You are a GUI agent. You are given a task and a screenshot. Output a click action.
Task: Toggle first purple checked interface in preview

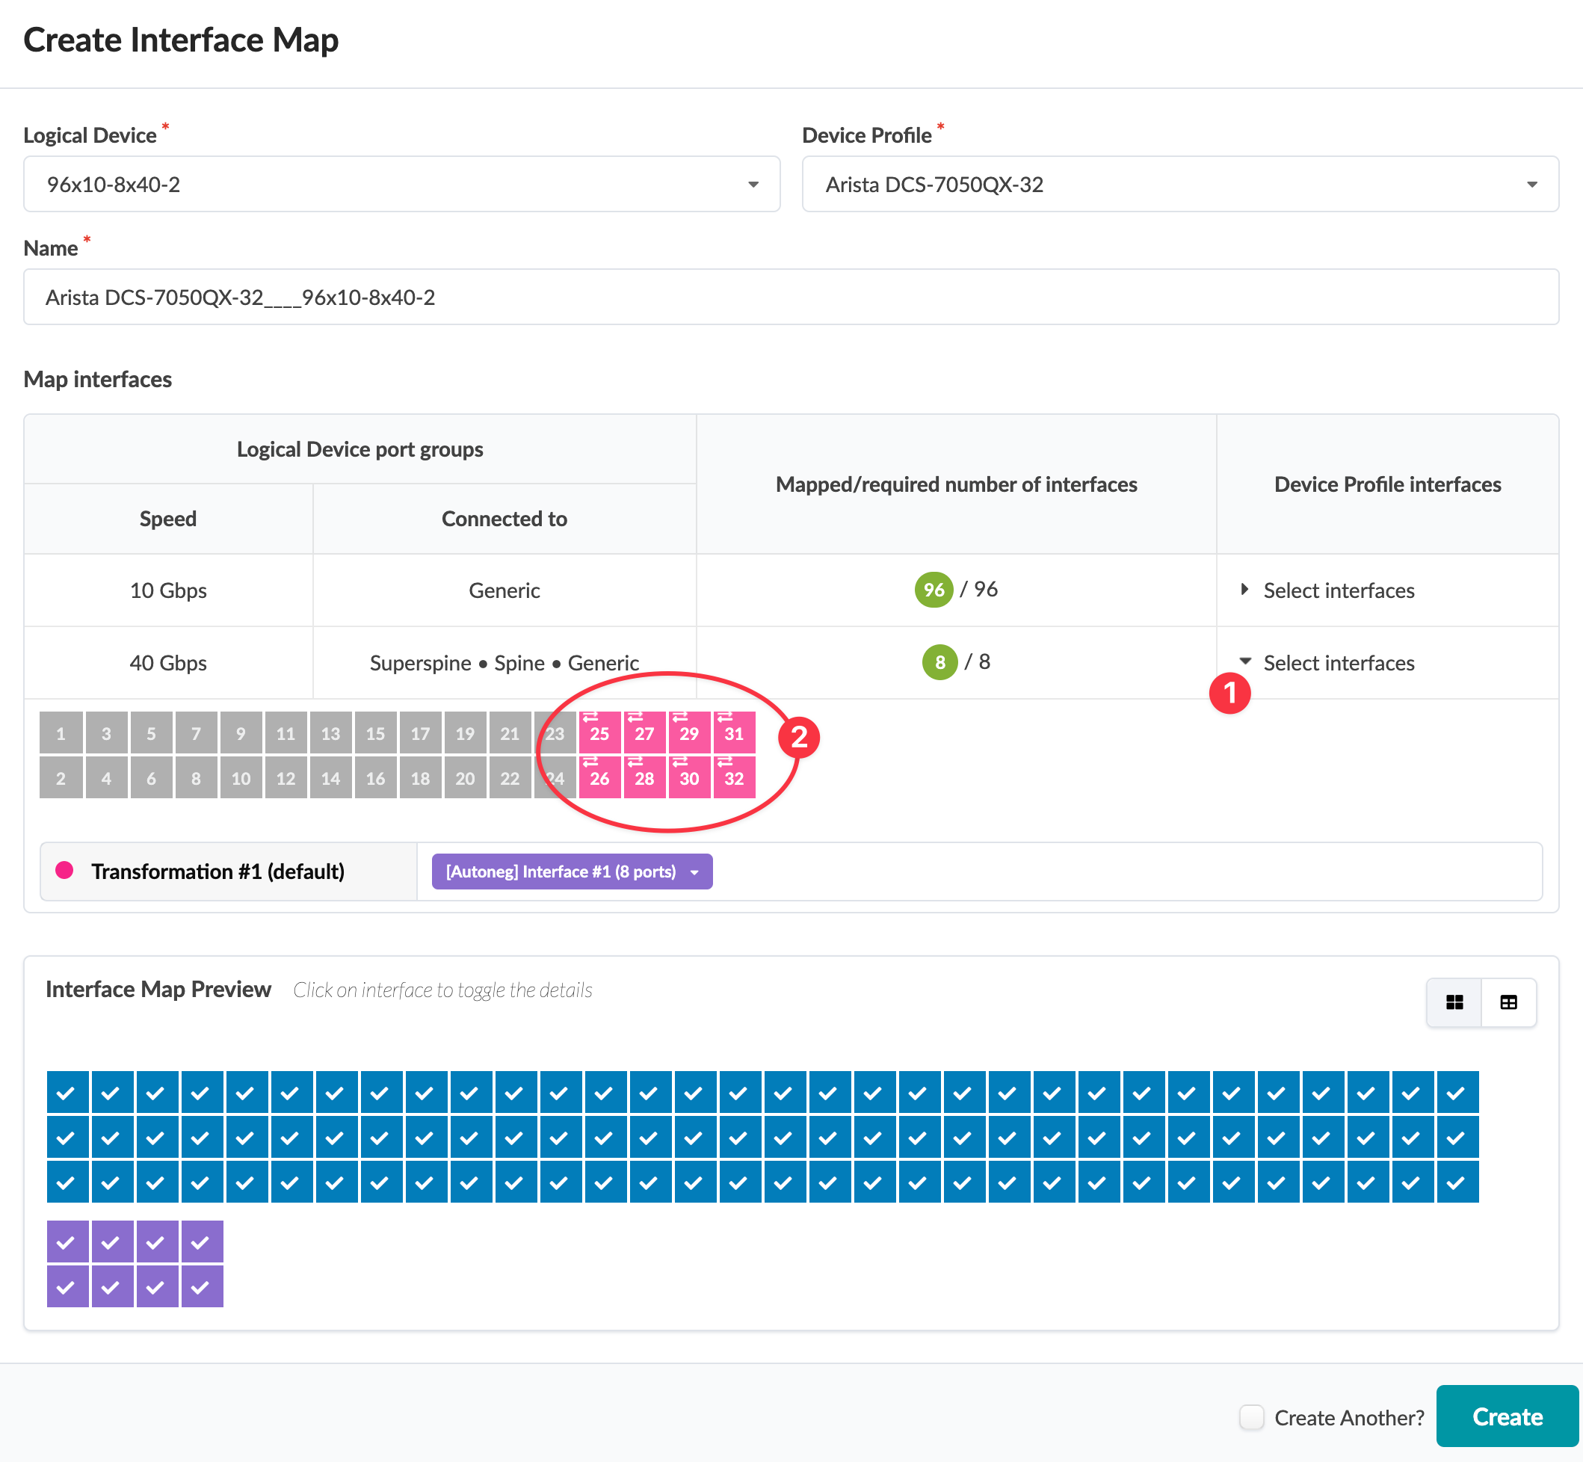(67, 1242)
